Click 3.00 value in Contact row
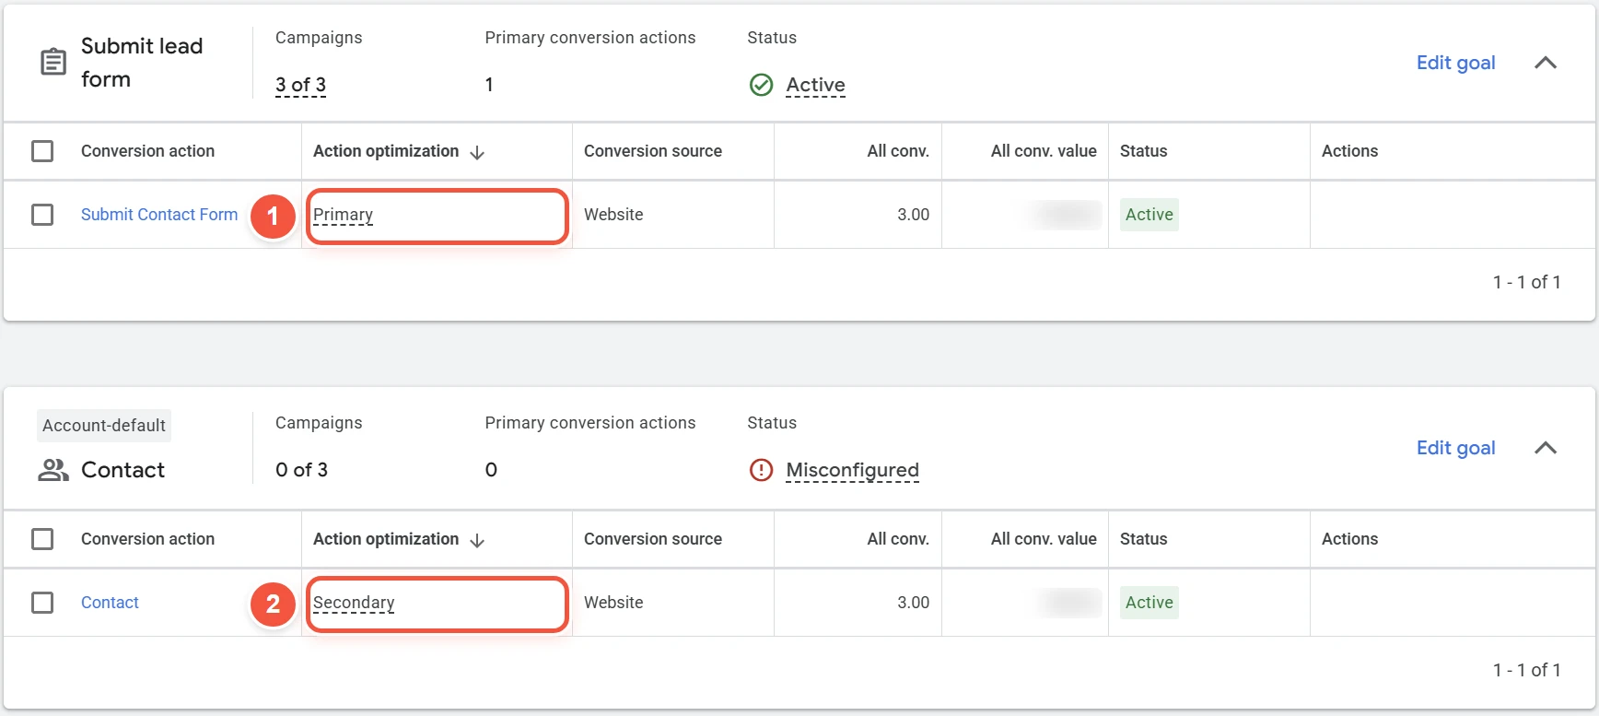The height and width of the screenshot is (716, 1599). point(913,603)
